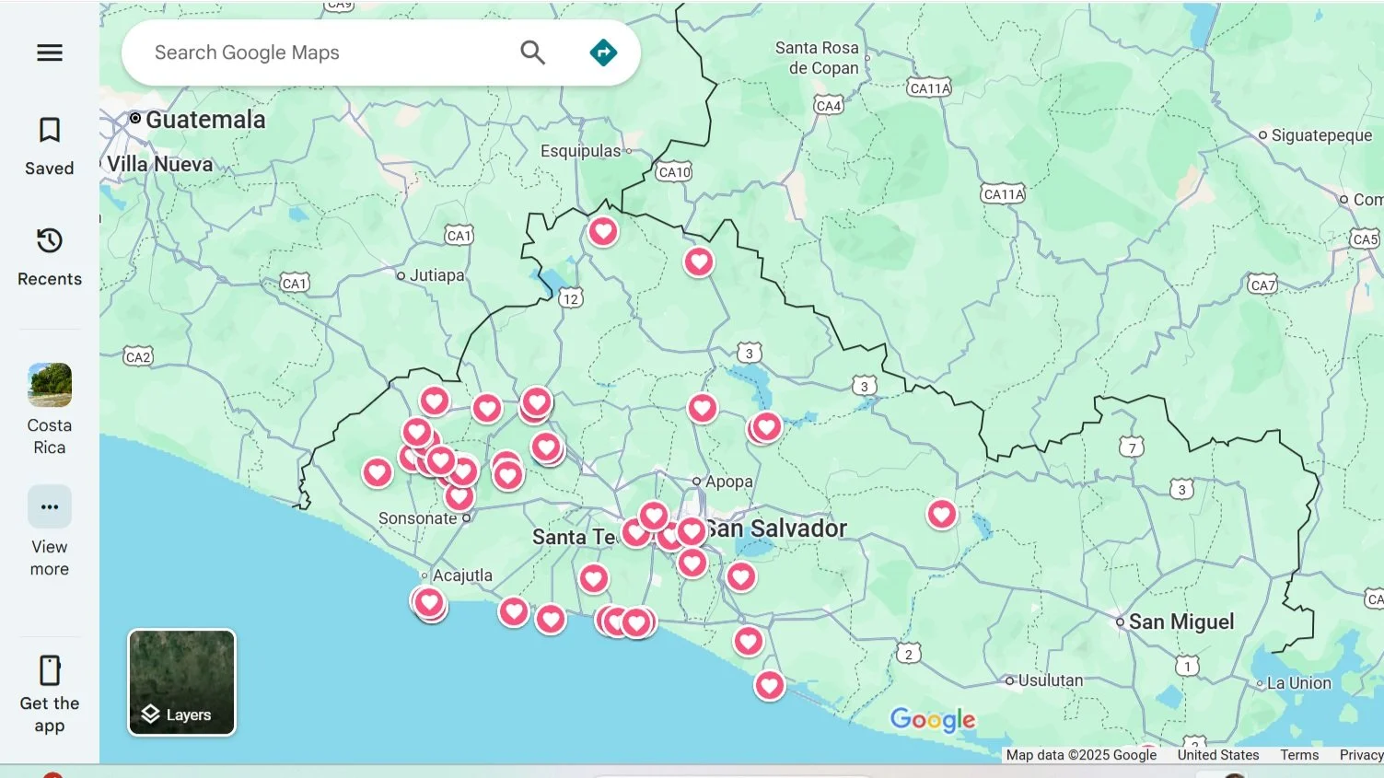Click the Acajutla town label
Image resolution: width=1384 pixels, height=778 pixels.
[462, 575]
